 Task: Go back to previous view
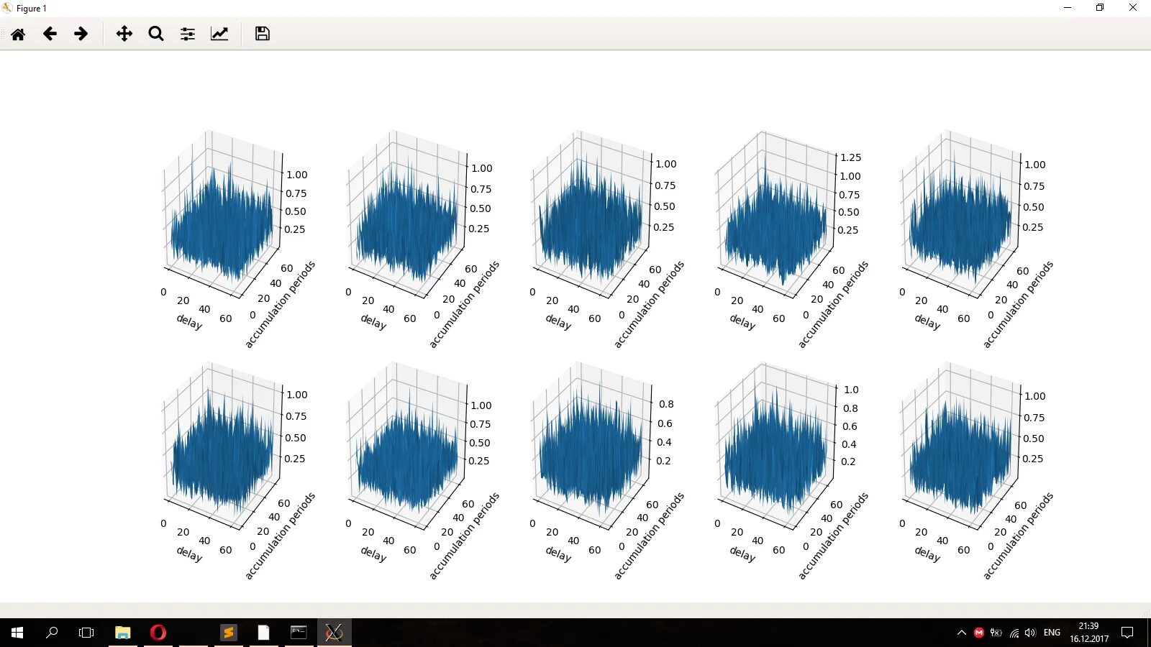click(x=50, y=34)
